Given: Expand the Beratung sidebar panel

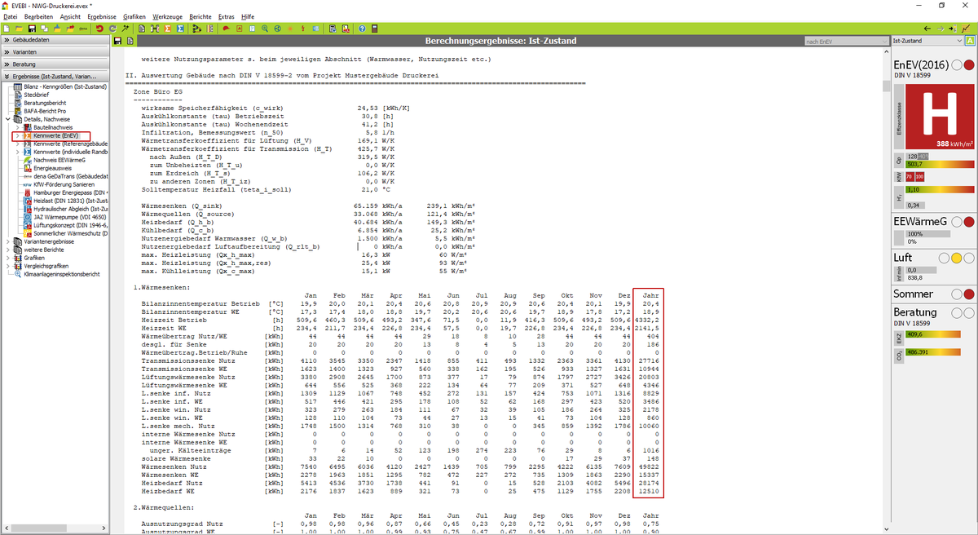Looking at the screenshot, I should pos(55,64).
